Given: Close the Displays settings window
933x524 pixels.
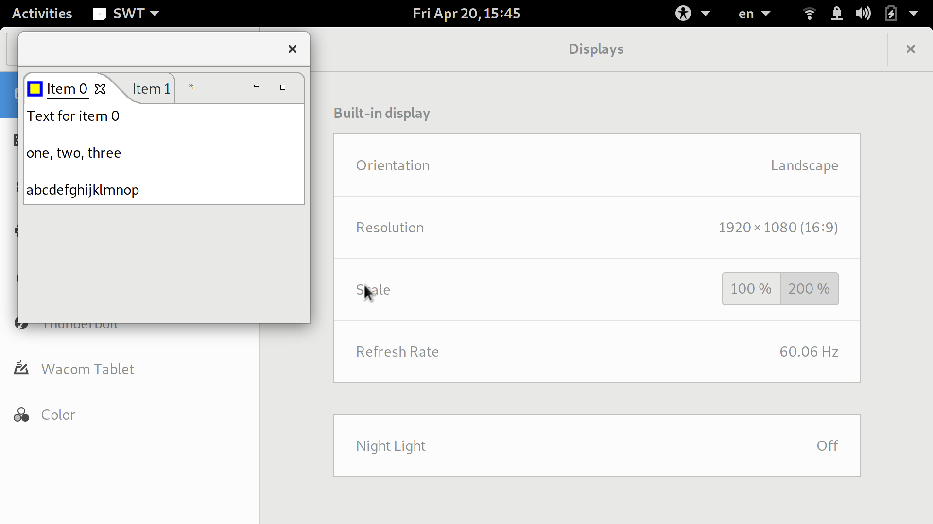Looking at the screenshot, I should point(911,49).
